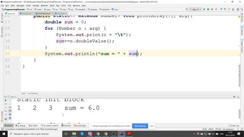Click the App class breadcrumb
This screenshot has width=244, height=137.
(115, 10)
